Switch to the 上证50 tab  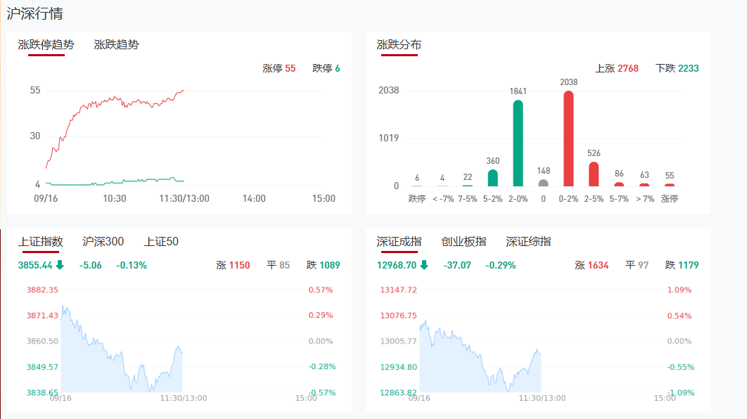click(161, 242)
